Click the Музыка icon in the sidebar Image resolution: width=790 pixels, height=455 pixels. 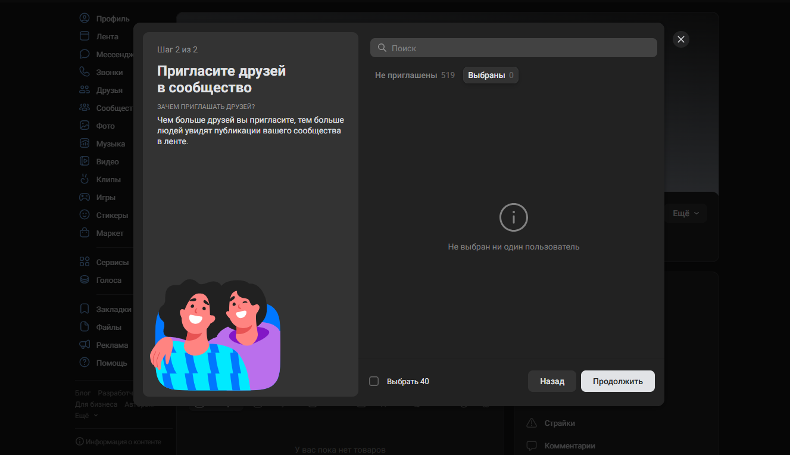[85, 144]
